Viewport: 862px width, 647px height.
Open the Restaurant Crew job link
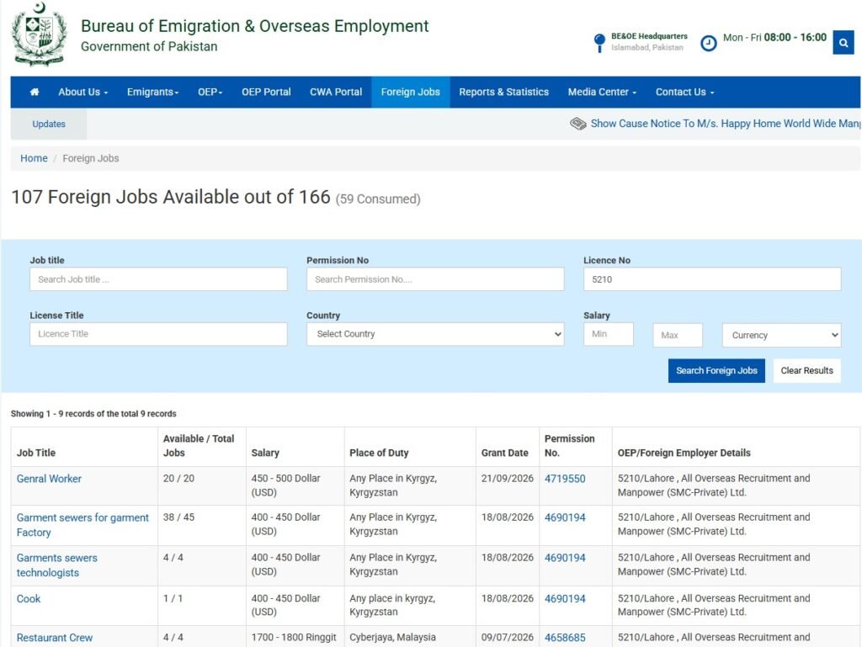click(55, 638)
